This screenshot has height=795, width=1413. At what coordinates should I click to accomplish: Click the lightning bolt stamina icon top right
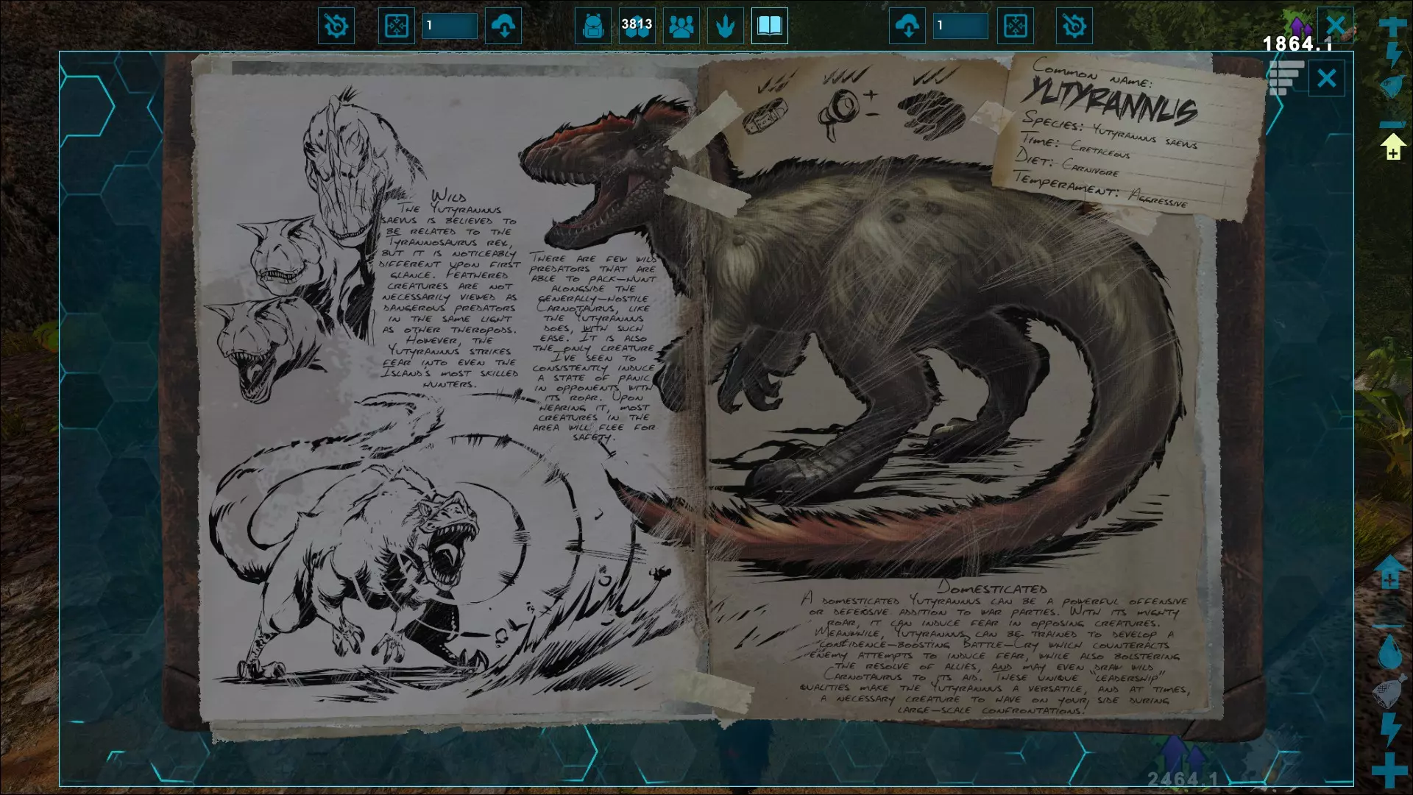tap(1393, 54)
